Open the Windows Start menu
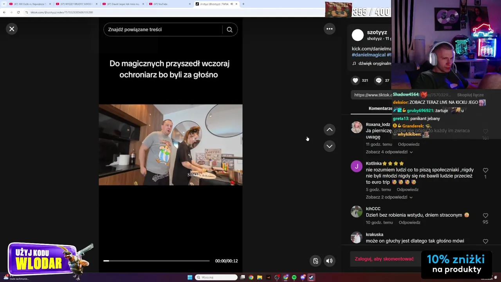 coord(190,277)
